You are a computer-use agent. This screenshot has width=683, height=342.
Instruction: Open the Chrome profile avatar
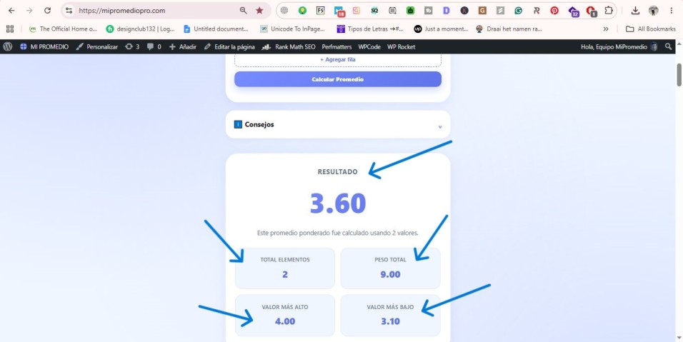[x=654, y=11]
